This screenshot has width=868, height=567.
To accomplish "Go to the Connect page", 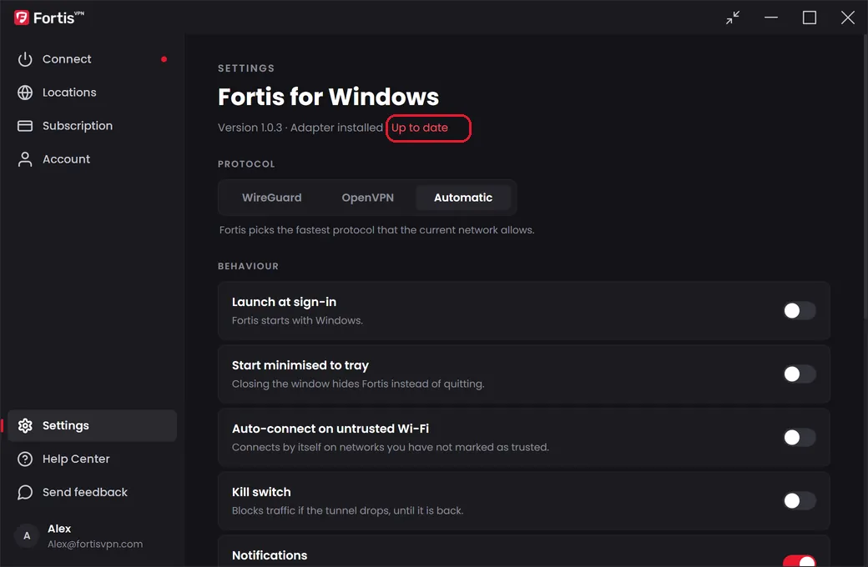I will [x=92, y=59].
